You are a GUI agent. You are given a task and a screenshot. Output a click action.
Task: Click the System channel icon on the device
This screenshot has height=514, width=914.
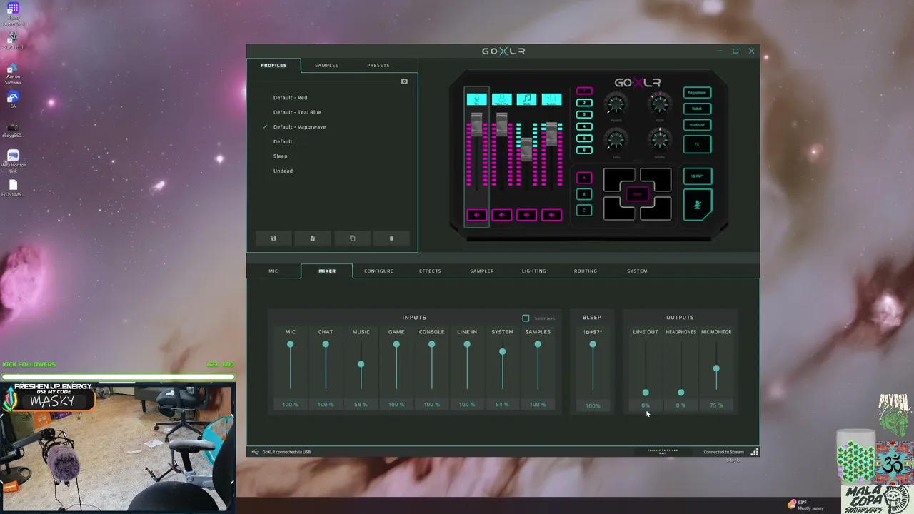pyautogui.click(x=551, y=99)
